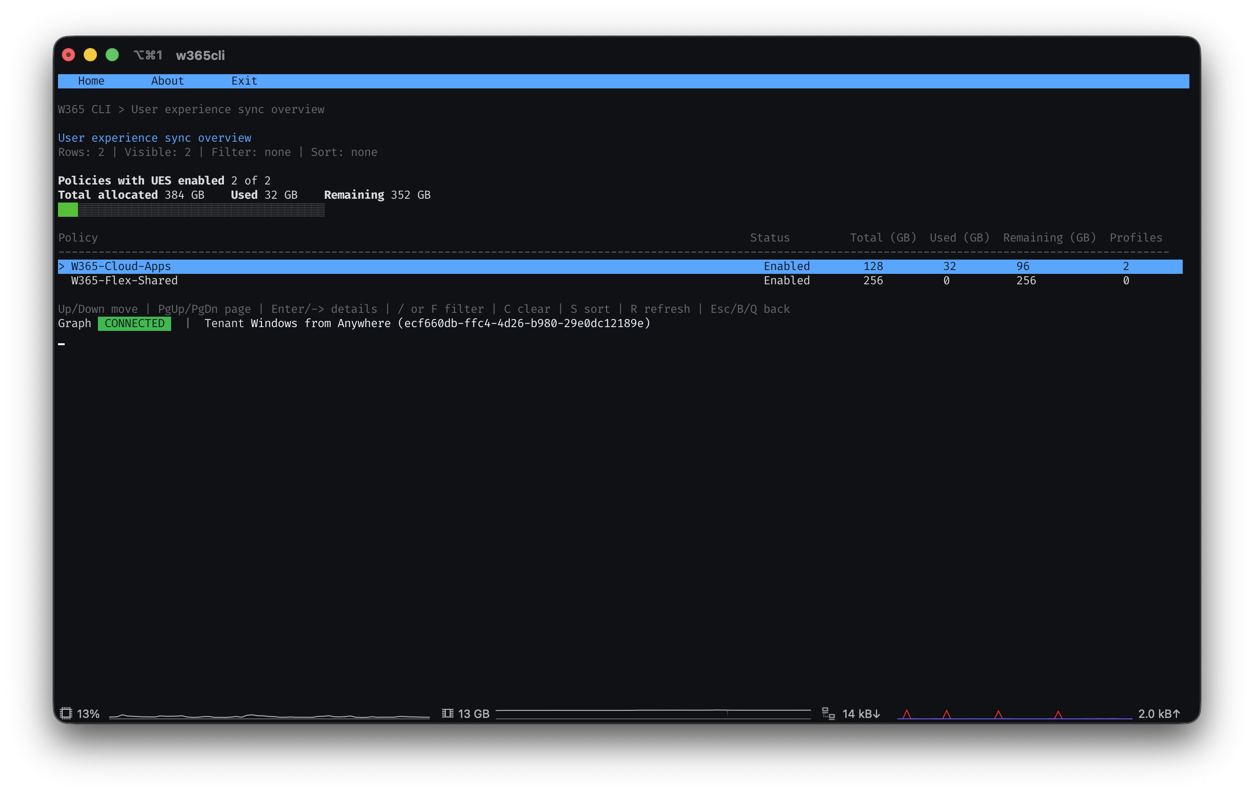
Task: Click the 14 kB download speed reading
Action: (x=861, y=714)
